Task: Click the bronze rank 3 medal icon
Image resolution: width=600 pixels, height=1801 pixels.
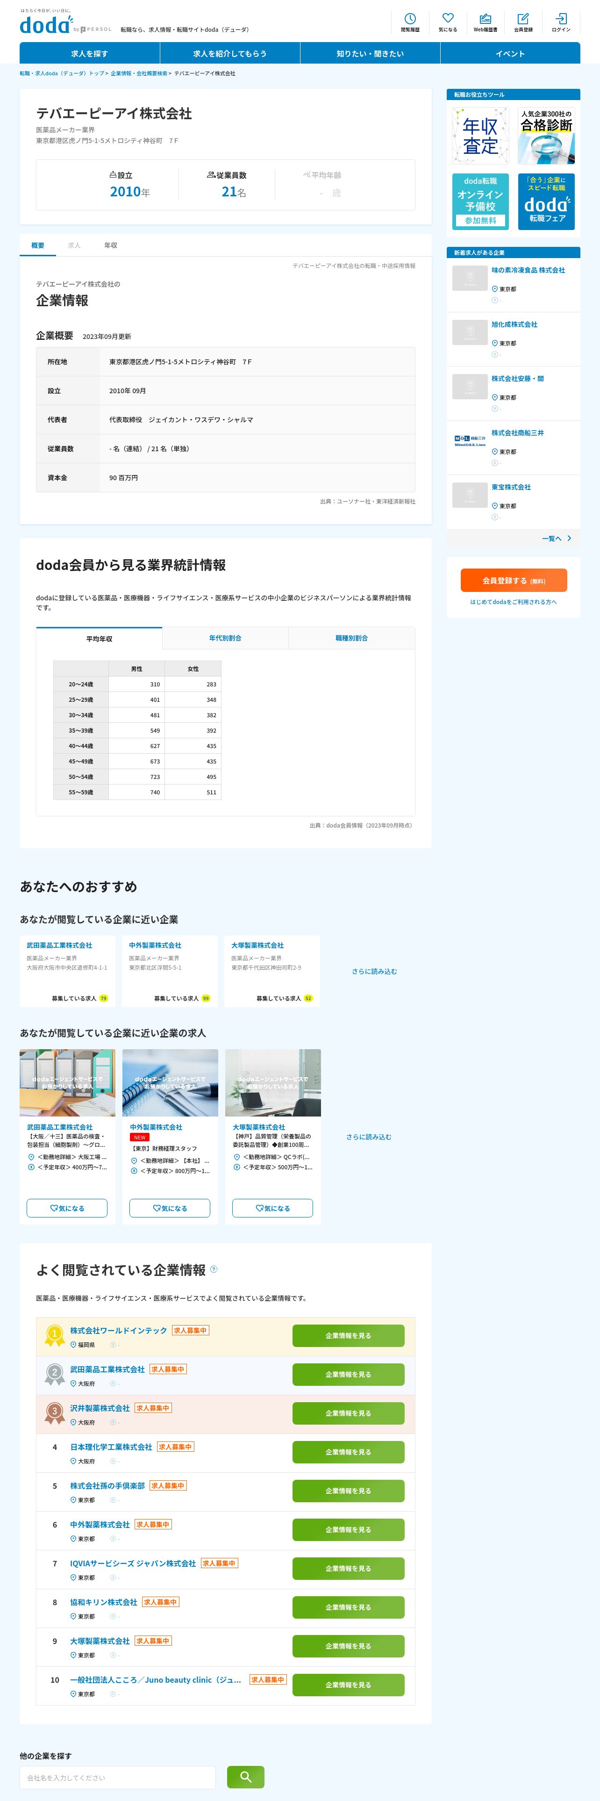Action: coord(55,1413)
